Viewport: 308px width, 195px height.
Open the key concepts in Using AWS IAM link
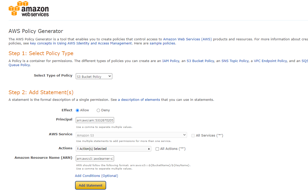(81, 43)
